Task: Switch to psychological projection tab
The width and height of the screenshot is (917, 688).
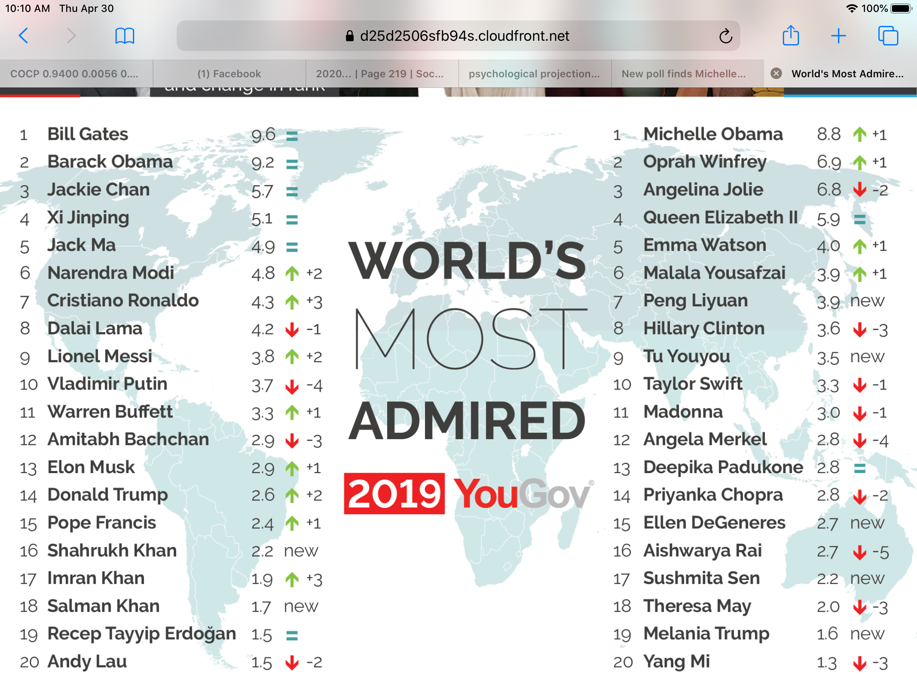Action: (534, 73)
